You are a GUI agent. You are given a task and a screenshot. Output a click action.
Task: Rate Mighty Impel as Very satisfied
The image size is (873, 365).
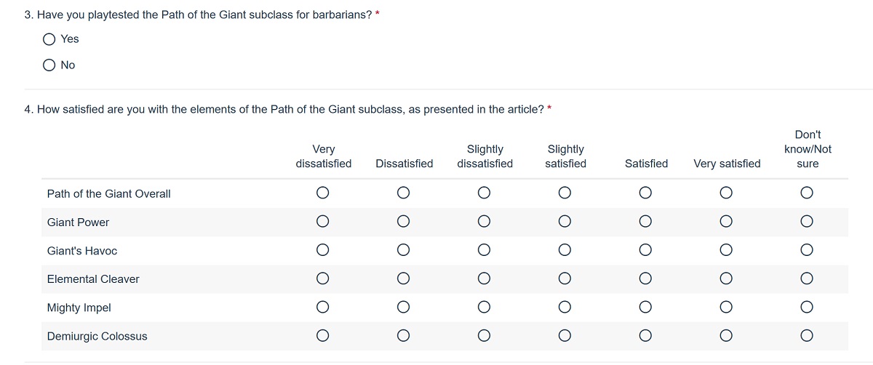pos(725,307)
